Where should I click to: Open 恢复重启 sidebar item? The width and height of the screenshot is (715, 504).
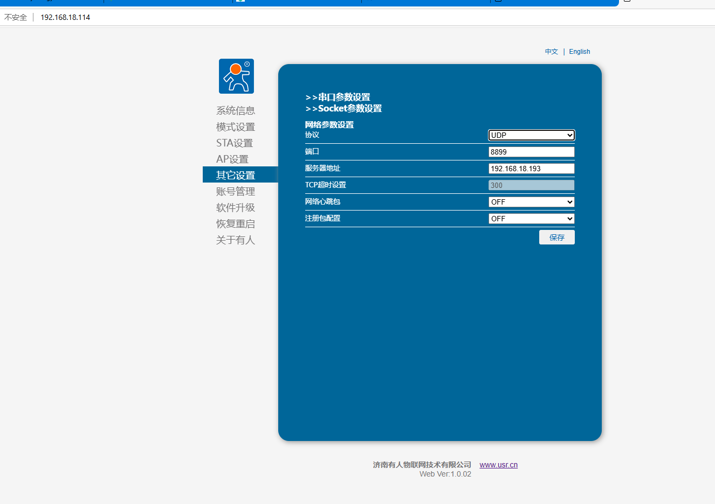click(x=235, y=223)
